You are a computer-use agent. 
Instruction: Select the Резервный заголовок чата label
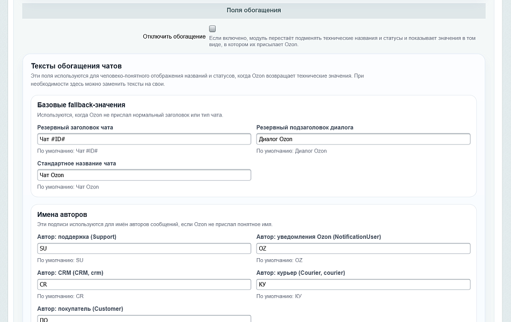(x=75, y=127)
